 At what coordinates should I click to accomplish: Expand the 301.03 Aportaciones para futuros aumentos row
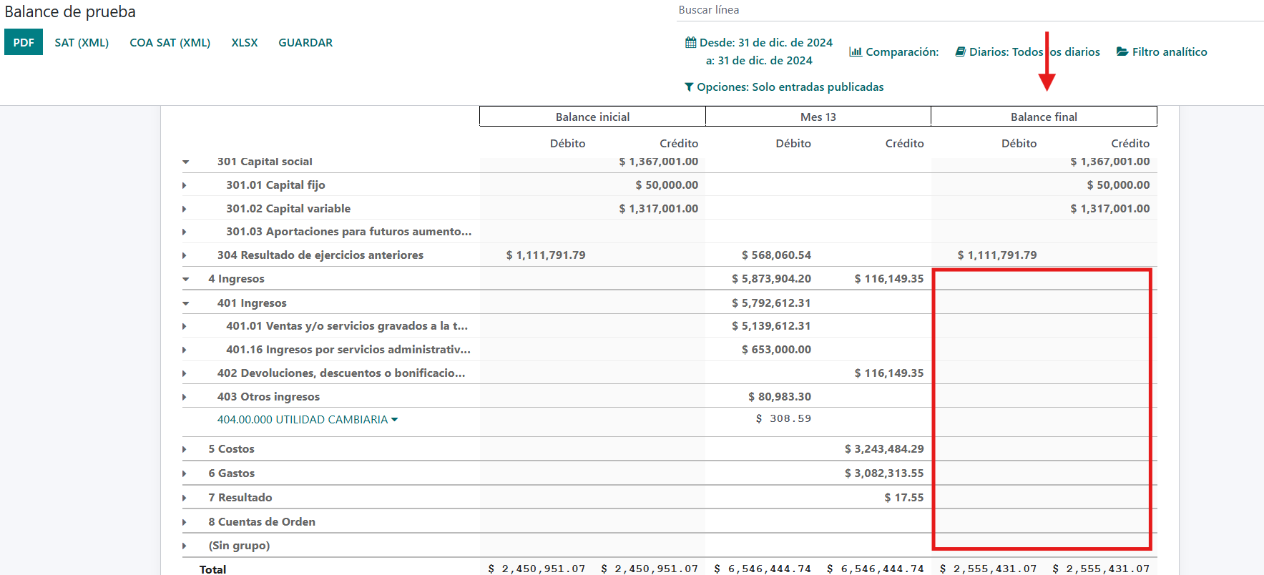pyautogui.click(x=185, y=232)
